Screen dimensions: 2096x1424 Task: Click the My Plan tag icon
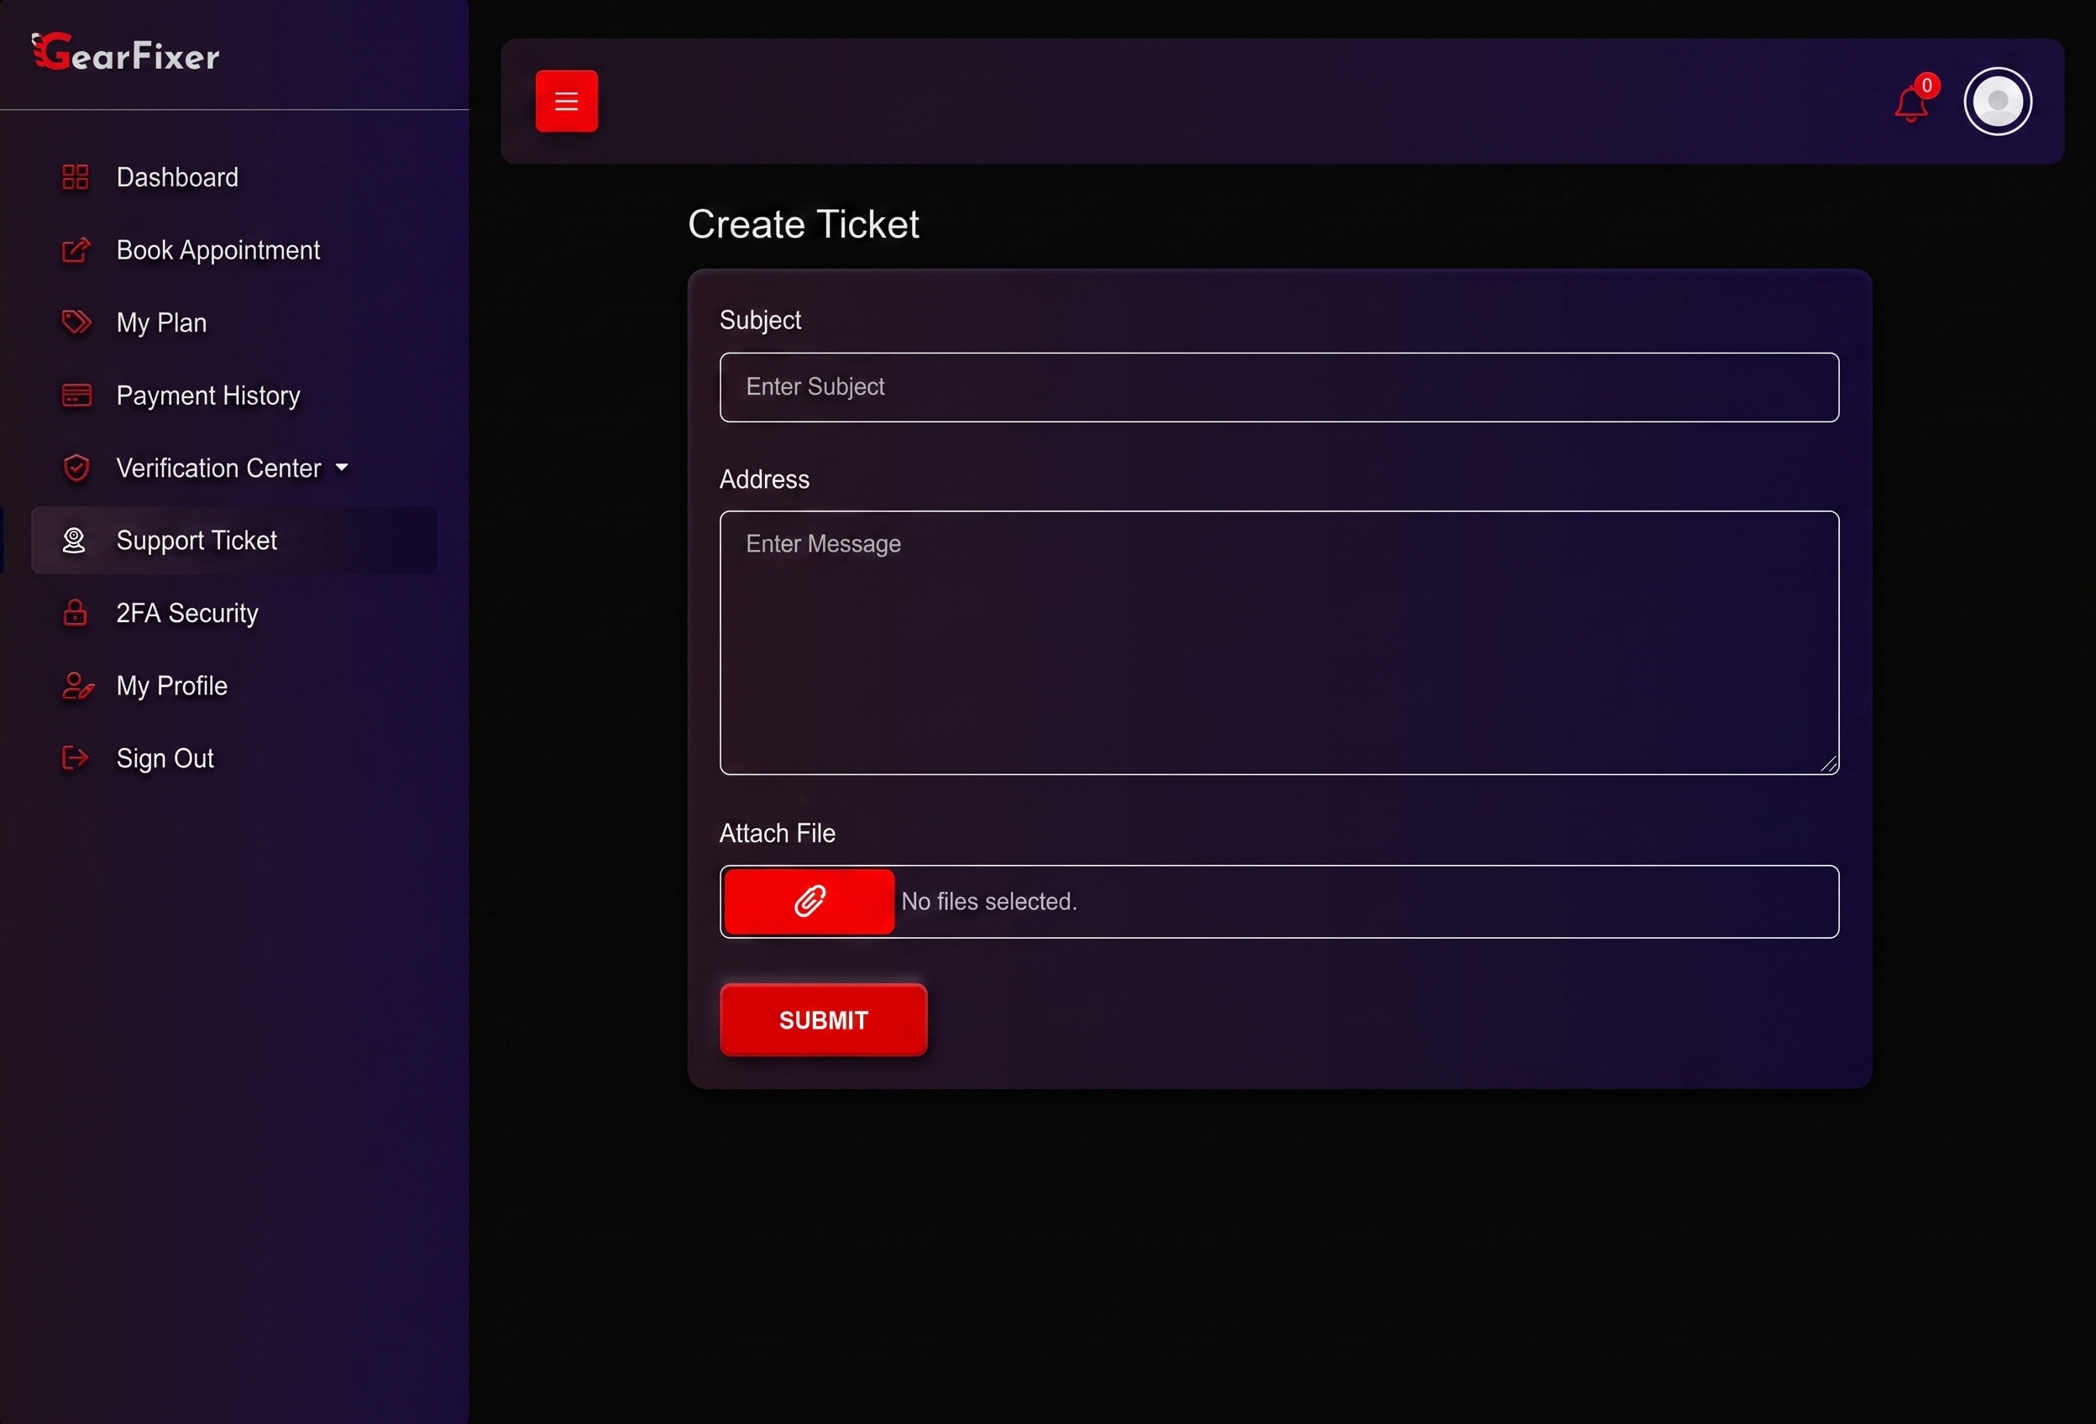coord(76,322)
